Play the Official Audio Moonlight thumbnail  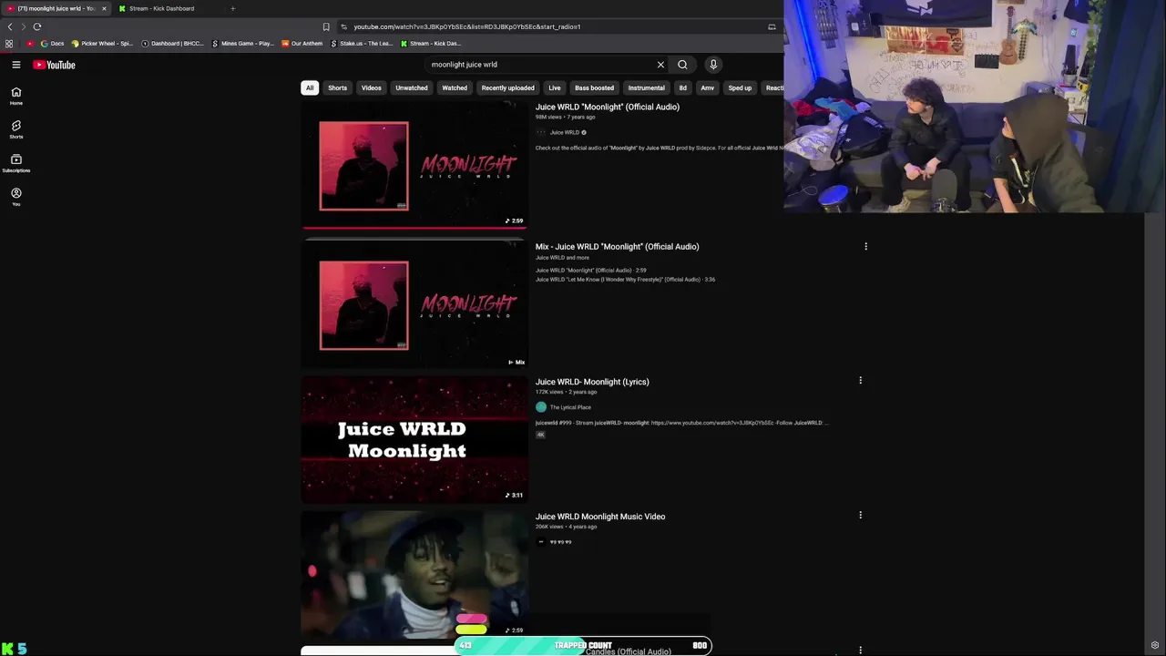point(414,165)
